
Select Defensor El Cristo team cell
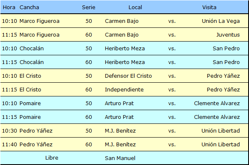point(128,76)
